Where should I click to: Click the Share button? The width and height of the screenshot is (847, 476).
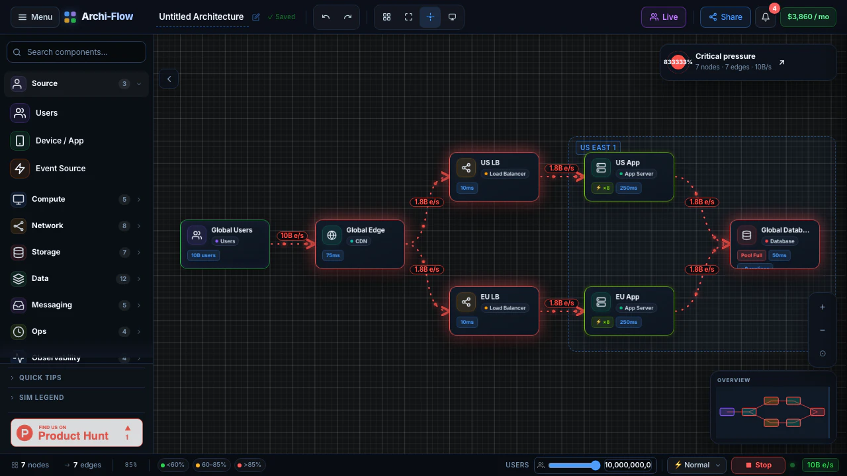point(725,17)
